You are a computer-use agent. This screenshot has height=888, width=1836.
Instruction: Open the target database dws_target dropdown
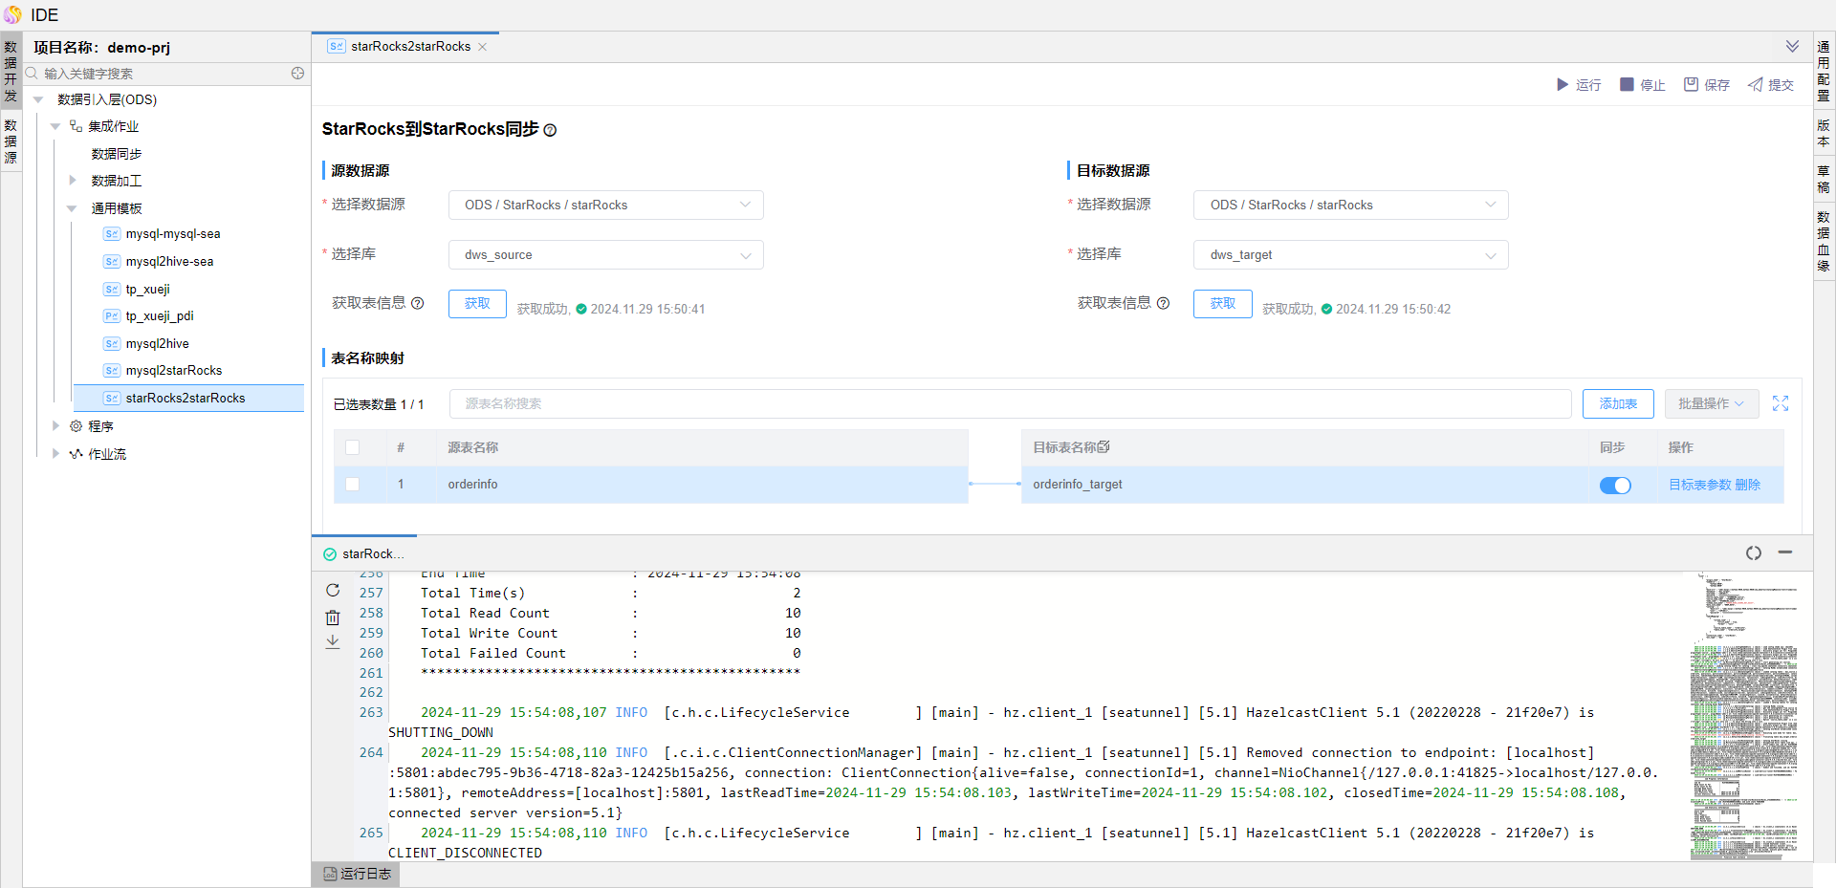[x=1350, y=255]
